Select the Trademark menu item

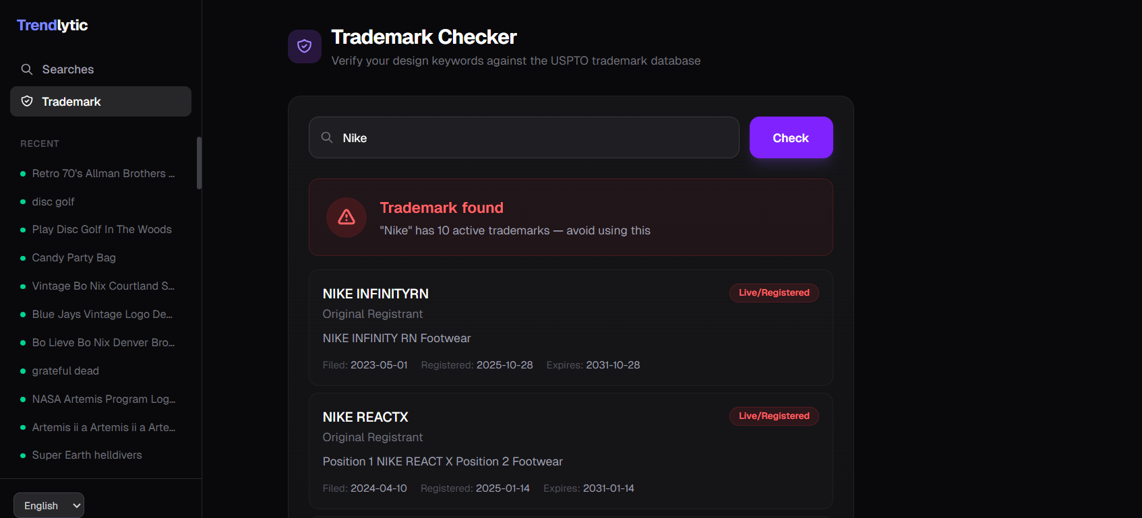(100, 101)
